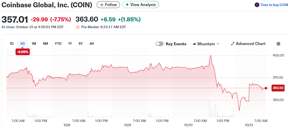Switch chart to 6M range
Viewport: 288px width, 128px height.
coord(45,44)
